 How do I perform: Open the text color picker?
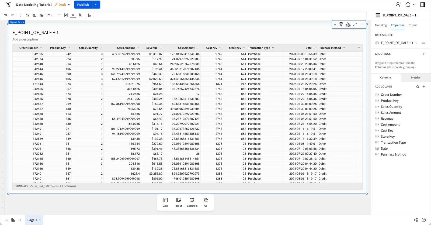coord(73,15)
